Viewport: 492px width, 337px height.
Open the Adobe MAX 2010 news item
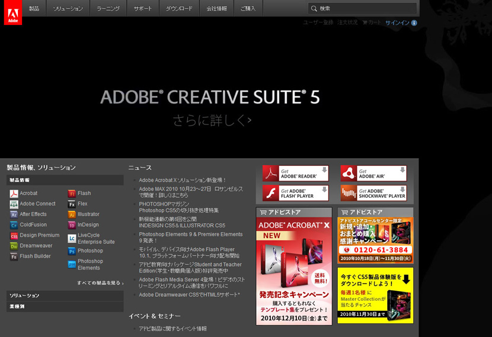click(191, 192)
